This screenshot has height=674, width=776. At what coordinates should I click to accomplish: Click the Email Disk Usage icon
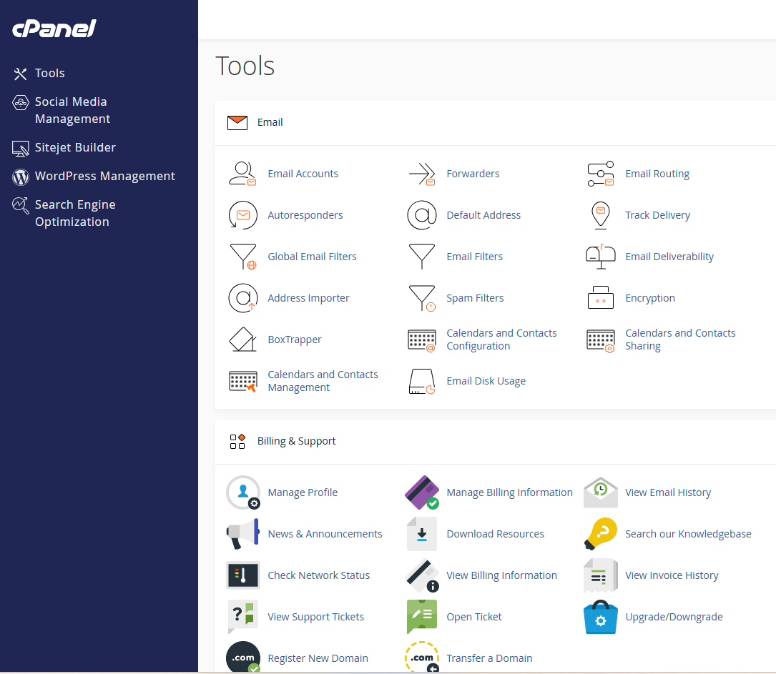click(422, 381)
